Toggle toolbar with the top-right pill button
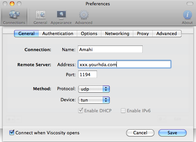This screenshot has width=196, height=142. (x=190, y=4)
